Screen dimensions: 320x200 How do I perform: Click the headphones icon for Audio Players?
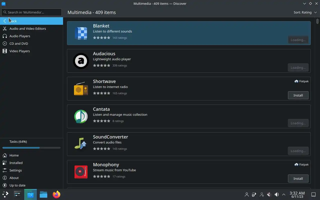tap(5, 36)
